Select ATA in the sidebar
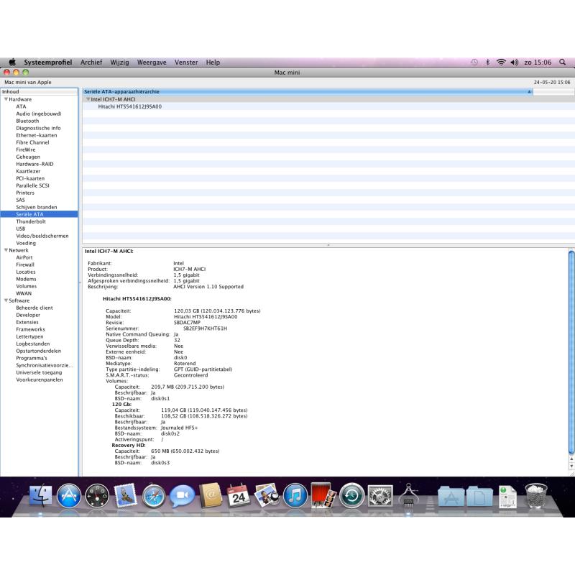Screen dimensions: 575x575 [x=21, y=106]
